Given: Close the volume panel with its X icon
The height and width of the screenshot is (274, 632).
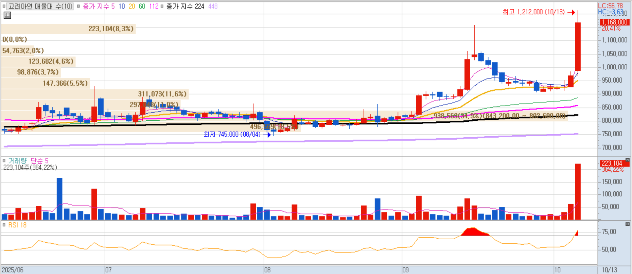Looking at the screenshot, I should pos(627,160).
